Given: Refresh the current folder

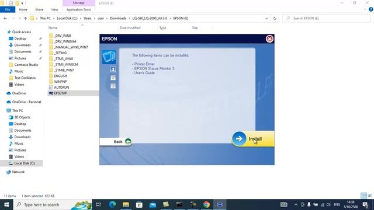Looking at the screenshot, I should 275,18.
